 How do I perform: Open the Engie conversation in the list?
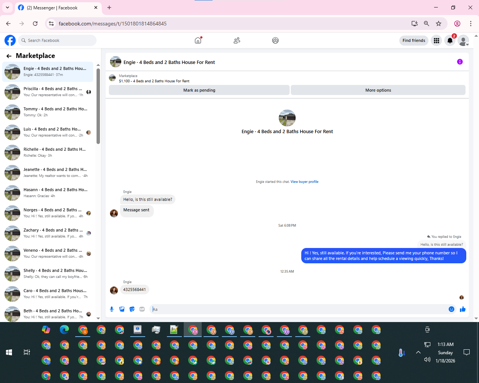48,72
